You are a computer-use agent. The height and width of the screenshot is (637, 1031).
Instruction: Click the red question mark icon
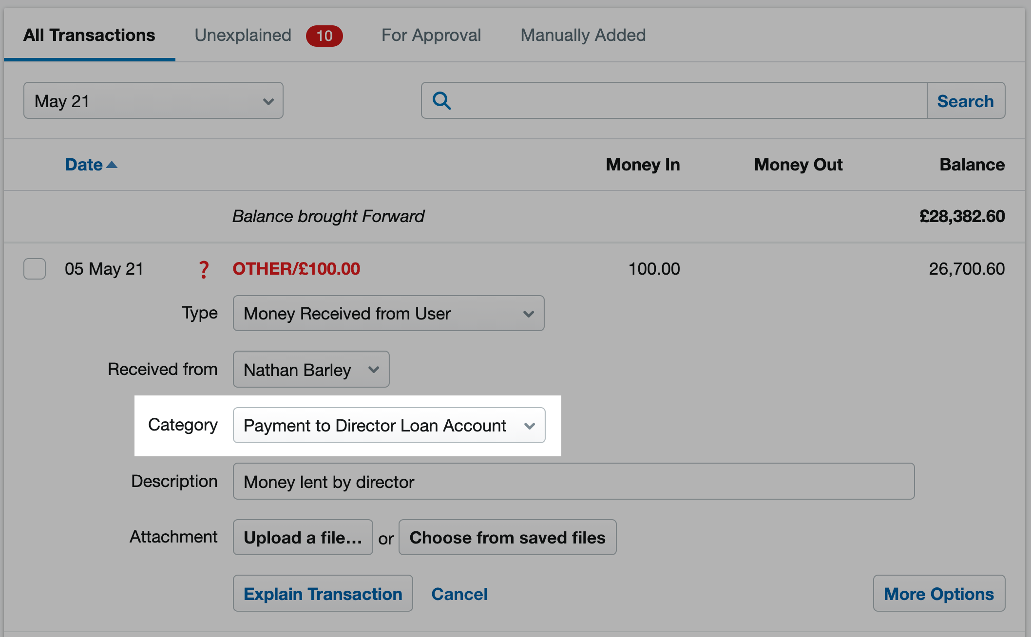click(204, 269)
